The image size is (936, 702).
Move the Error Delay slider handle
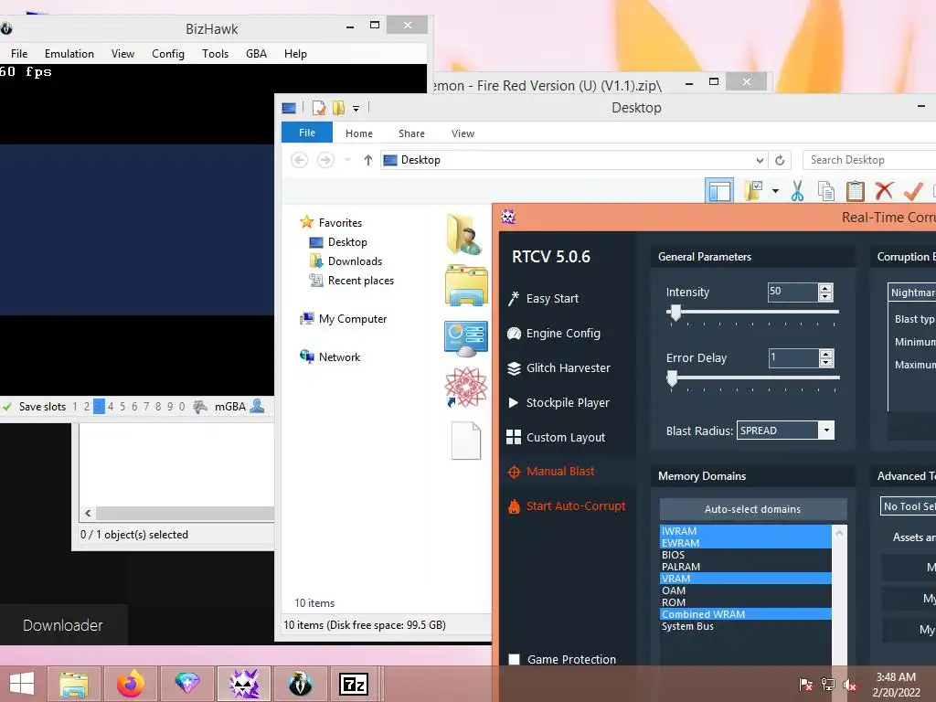coord(672,378)
